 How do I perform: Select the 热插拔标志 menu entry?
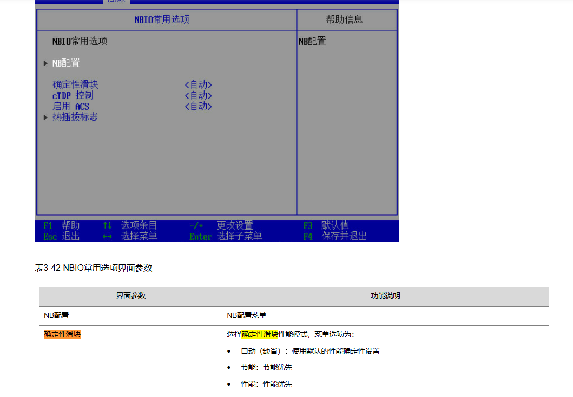pyautogui.click(x=75, y=117)
